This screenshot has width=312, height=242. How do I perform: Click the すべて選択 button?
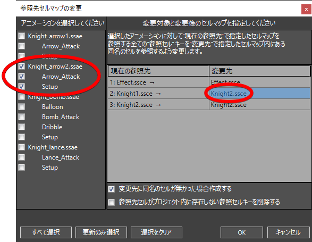pos(46,232)
